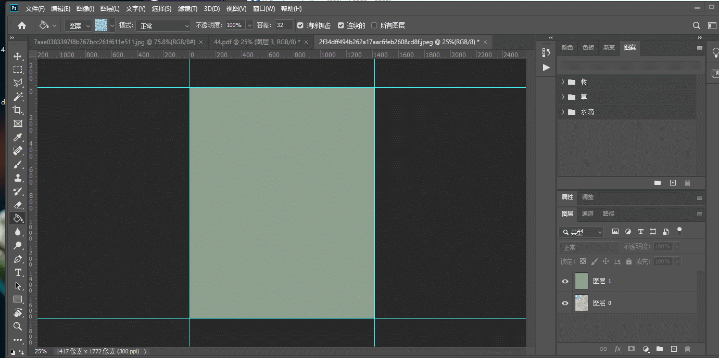The height and width of the screenshot is (358, 719).
Task: Choose the Horizontal Type tool
Action: [x=18, y=272]
